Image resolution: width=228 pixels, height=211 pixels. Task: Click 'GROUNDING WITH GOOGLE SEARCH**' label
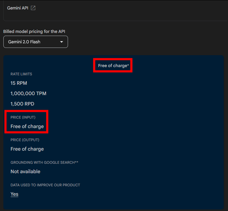44,163
